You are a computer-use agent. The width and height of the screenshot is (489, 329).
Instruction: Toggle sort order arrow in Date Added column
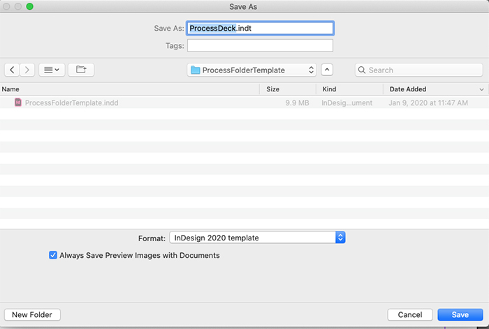click(481, 90)
